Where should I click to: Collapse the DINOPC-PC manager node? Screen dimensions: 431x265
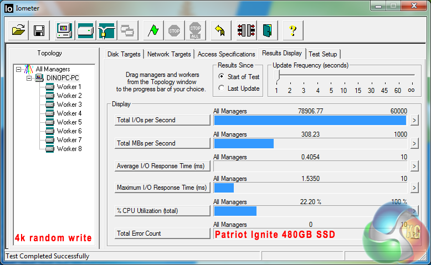(29, 78)
